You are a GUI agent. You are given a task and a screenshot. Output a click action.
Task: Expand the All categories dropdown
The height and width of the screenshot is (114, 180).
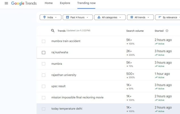pos(110,17)
